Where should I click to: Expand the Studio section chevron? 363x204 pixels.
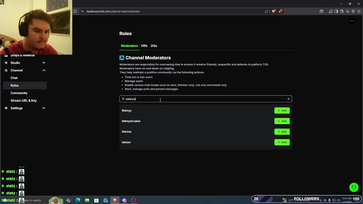tap(44, 63)
